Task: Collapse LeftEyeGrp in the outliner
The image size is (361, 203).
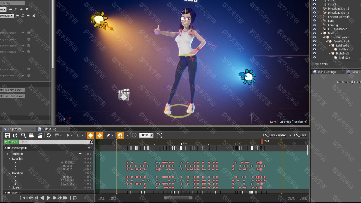Action: tap(330, 45)
